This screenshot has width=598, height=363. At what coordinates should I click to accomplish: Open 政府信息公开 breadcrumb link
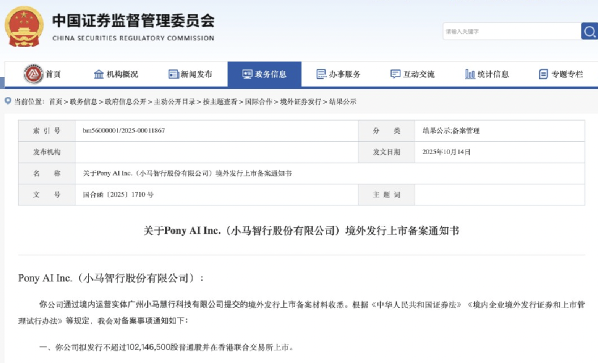[126, 101]
